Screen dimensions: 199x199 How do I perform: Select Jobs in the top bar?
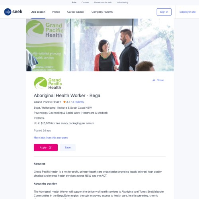(74, 2)
